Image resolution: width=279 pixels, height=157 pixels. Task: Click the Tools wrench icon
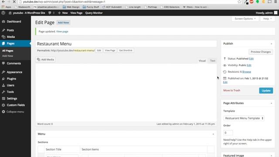3,92
